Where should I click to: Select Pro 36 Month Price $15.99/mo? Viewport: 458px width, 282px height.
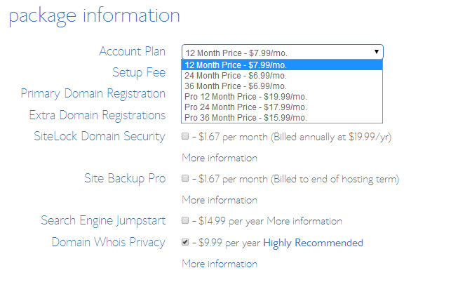pos(245,118)
